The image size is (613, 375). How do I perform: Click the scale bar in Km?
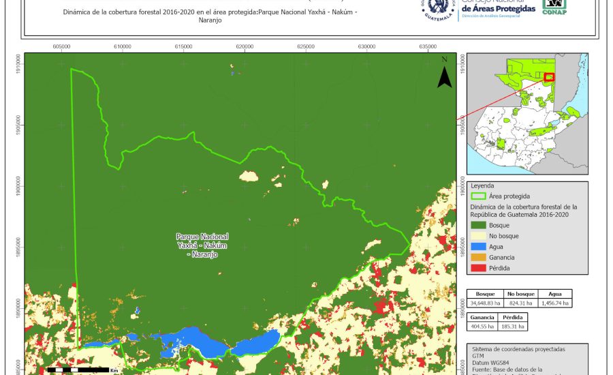[x=79, y=370]
